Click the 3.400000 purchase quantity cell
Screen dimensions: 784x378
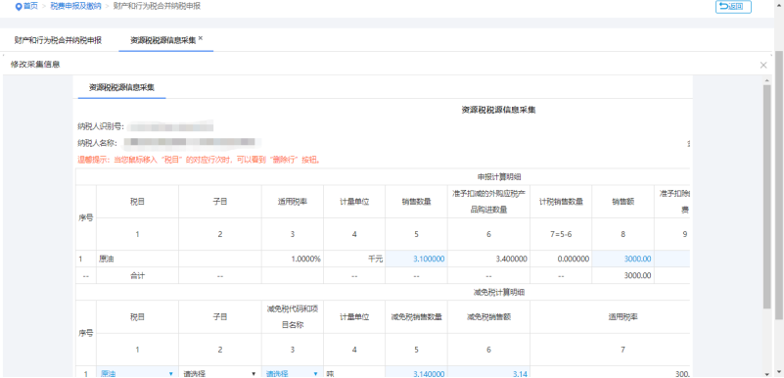click(x=489, y=259)
